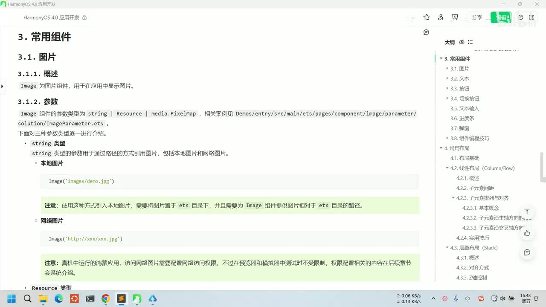Click the '3.1.2. 参数' heading
The width and height of the screenshot is (546, 307).
pos(38,101)
